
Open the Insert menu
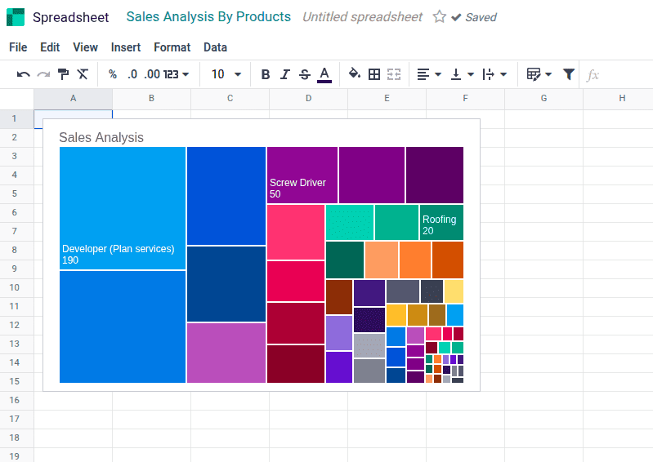[126, 47]
